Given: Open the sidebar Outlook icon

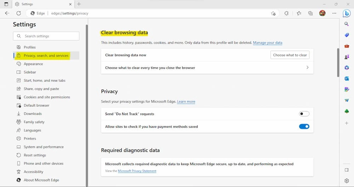Looking at the screenshot, I should point(347,78).
